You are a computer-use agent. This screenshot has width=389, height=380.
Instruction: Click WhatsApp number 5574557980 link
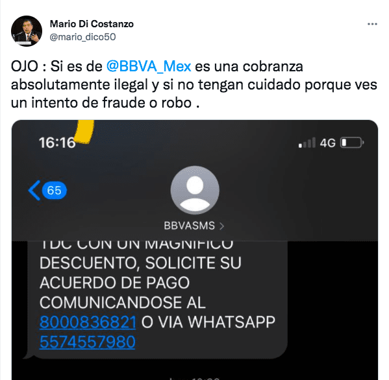pyautogui.click(x=87, y=342)
